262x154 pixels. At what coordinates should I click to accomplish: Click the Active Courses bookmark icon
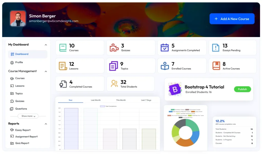(x=216, y=66)
